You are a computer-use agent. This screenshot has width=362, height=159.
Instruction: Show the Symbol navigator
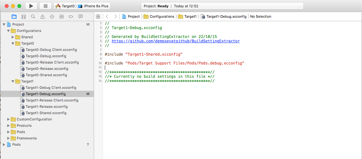[x=23, y=16]
